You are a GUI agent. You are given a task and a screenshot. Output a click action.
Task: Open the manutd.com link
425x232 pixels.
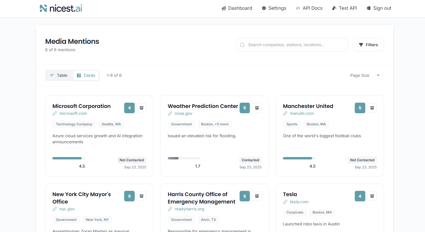click(x=302, y=113)
